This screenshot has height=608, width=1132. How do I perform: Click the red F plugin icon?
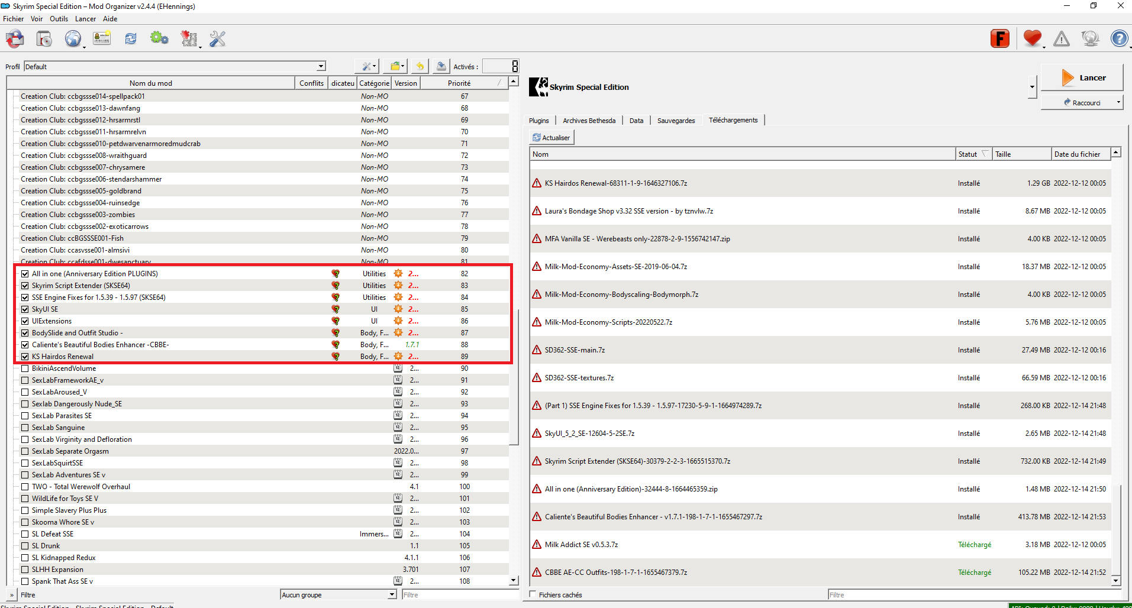coord(1000,39)
